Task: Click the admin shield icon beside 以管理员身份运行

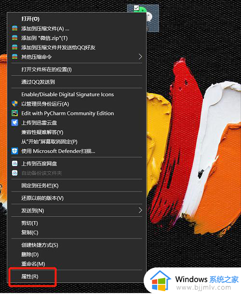Action: tap(15, 104)
